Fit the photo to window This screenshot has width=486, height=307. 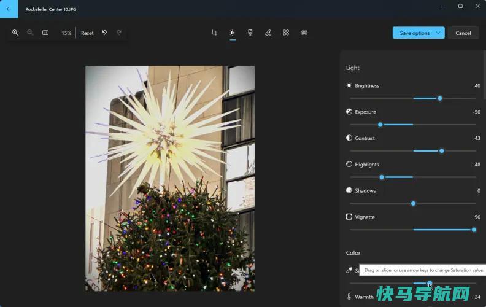(x=45, y=33)
